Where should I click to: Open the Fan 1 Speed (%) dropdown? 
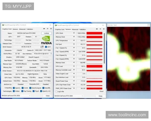pyautogui.click(x=74, y=48)
